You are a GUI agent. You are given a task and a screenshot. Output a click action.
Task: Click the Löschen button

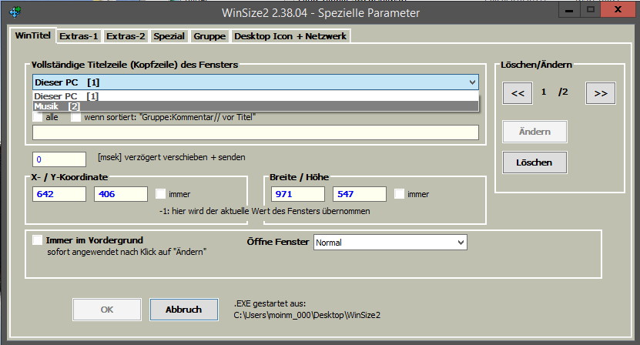tap(534, 162)
